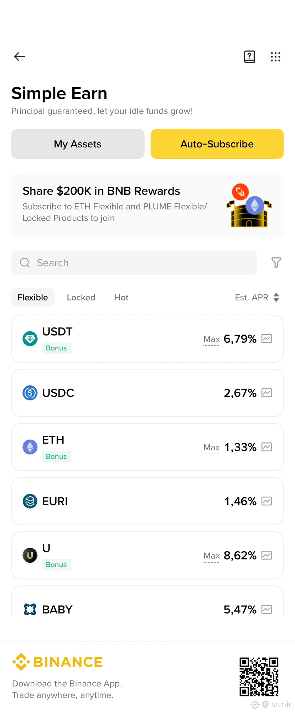Viewport: 295px width, 713px height.
Task: Tap the BABY APR chart icon
Action: pos(266,609)
